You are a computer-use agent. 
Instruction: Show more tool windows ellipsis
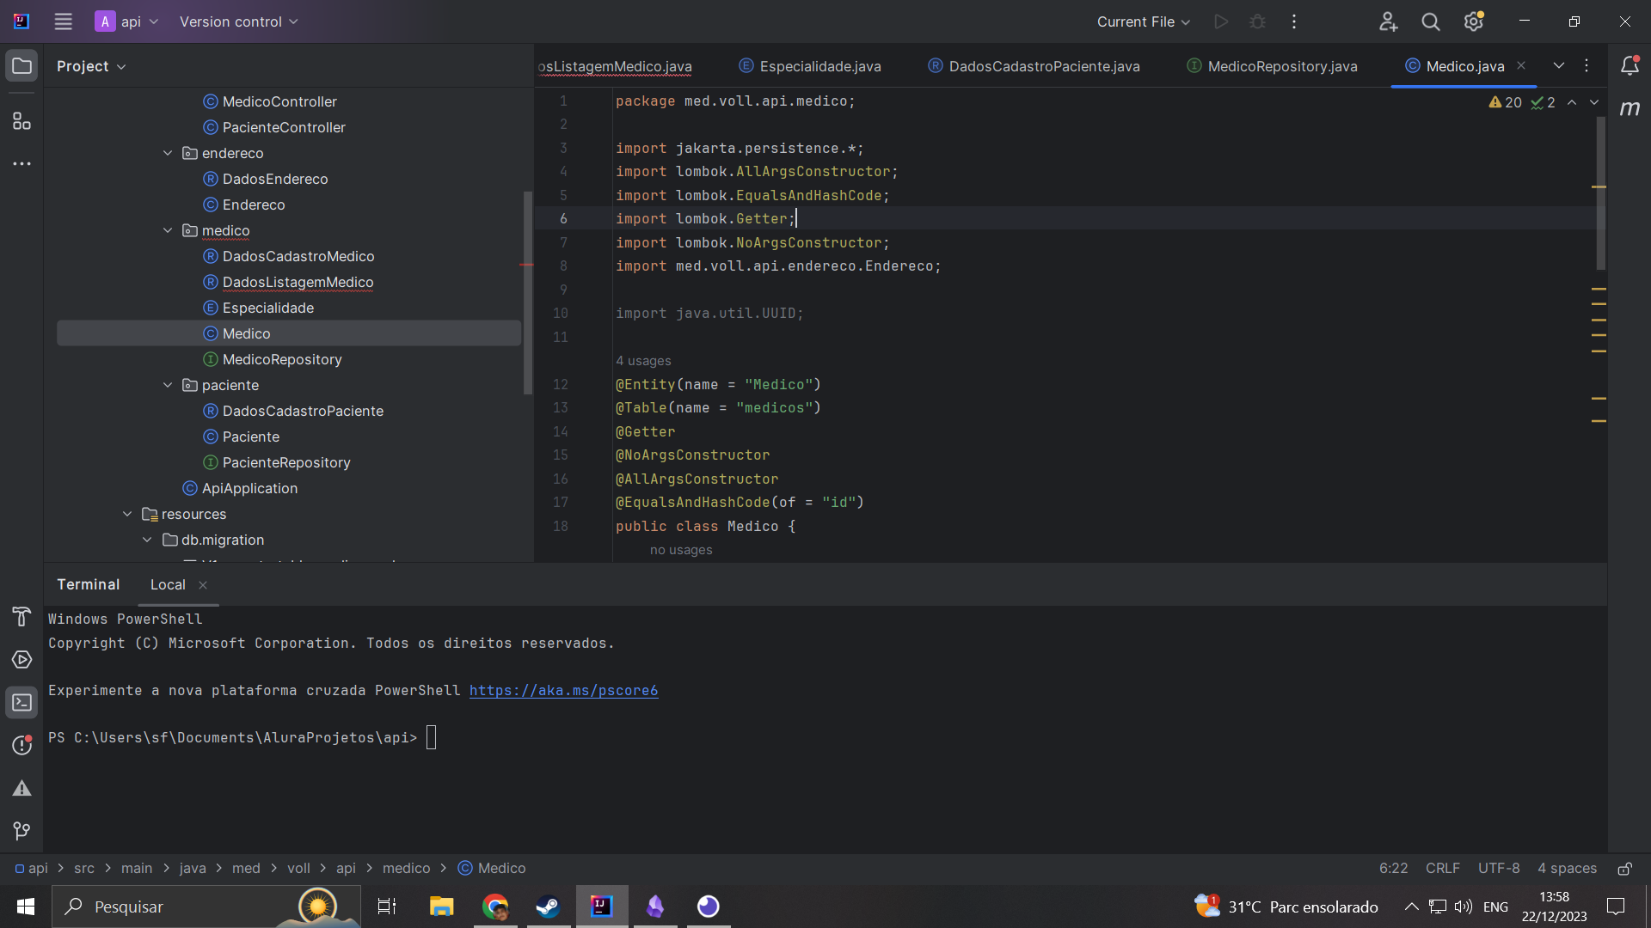[21, 163]
